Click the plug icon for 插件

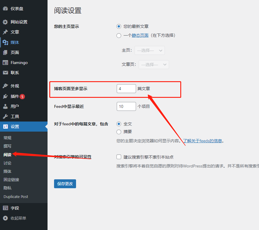click(5, 96)
